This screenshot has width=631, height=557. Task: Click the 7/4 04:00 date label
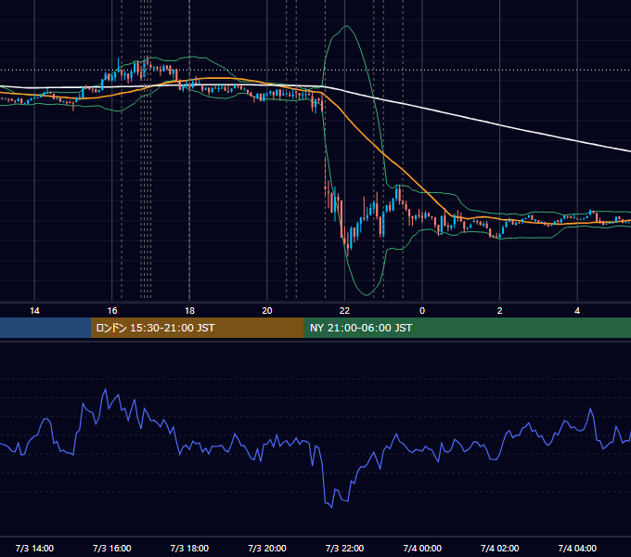[x=577, y=548]
